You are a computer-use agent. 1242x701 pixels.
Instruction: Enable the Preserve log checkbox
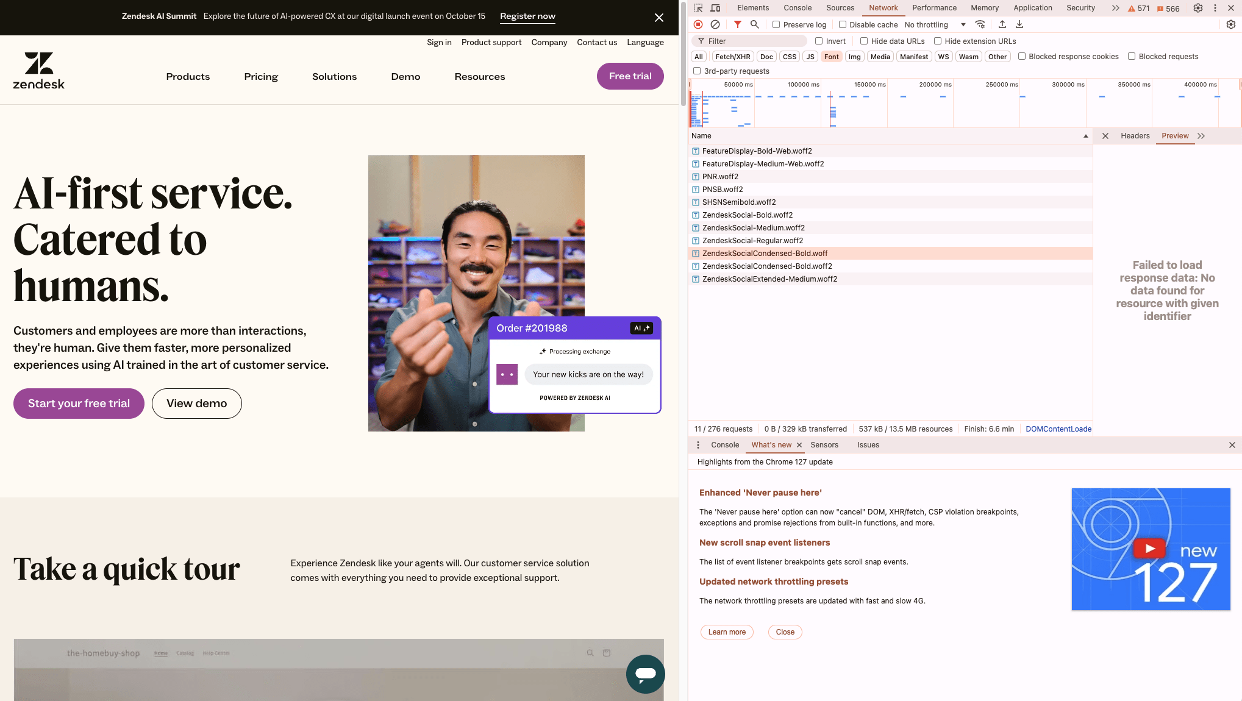coord(776,24)
